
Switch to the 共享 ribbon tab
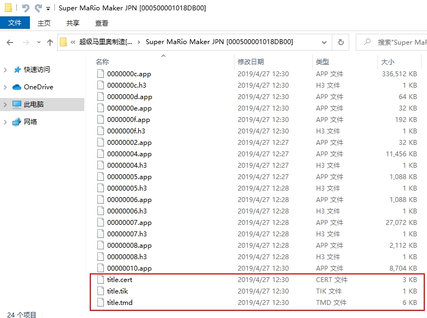pyautogui.click(x=73, y=23)
